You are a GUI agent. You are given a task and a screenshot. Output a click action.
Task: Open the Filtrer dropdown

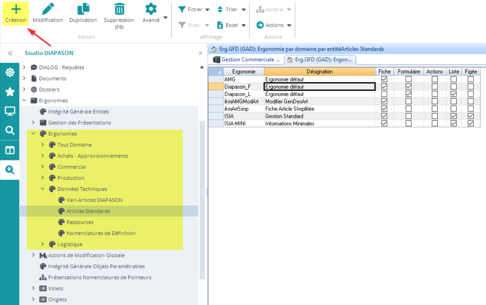(x=194, y=10)
